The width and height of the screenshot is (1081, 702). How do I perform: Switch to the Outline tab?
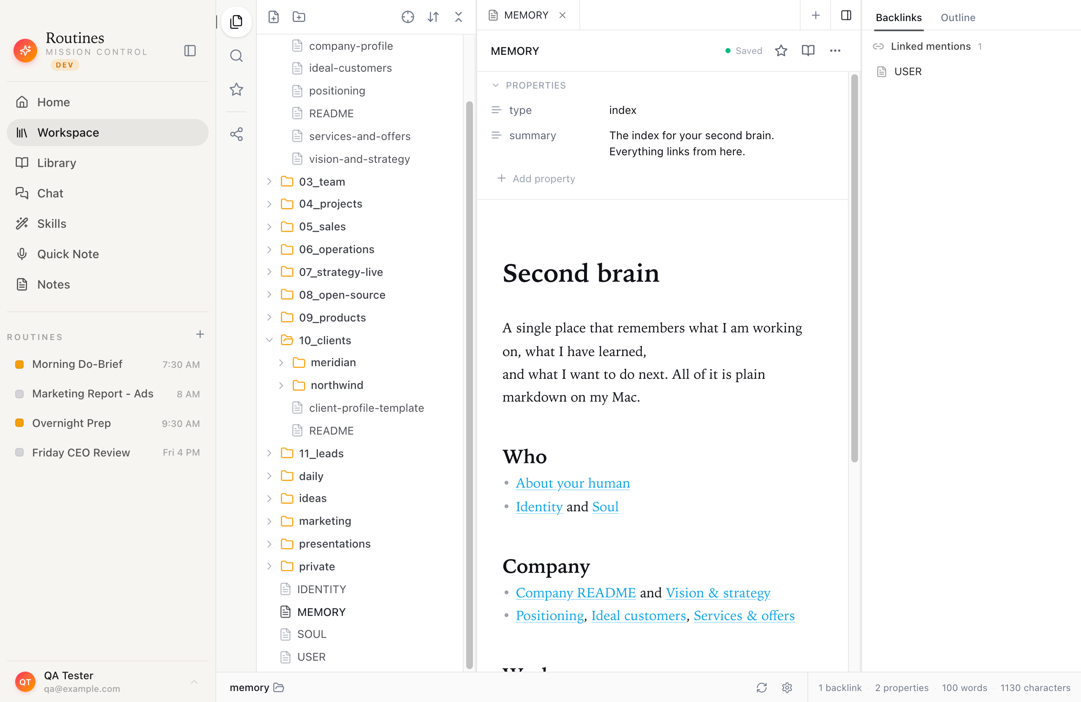958,17
